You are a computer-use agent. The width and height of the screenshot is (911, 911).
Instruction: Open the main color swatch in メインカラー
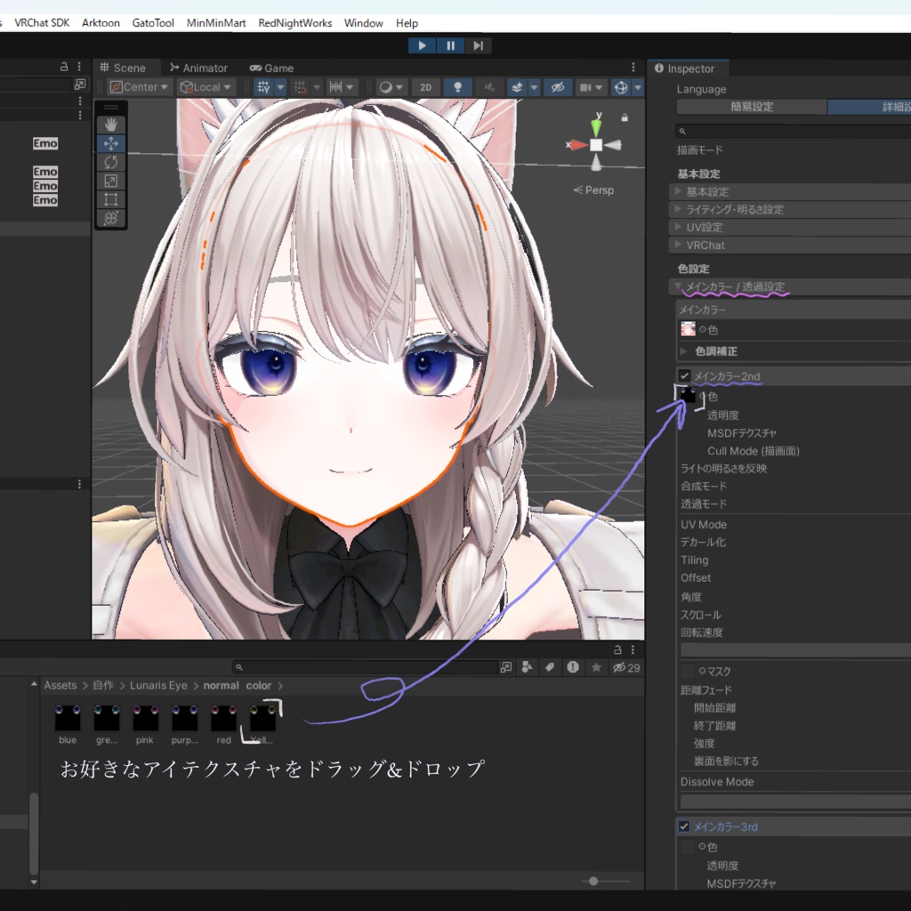[687, 328]
